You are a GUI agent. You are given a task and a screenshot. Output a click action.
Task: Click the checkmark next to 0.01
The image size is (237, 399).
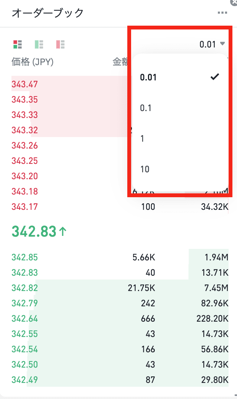(x=215, y=77)
